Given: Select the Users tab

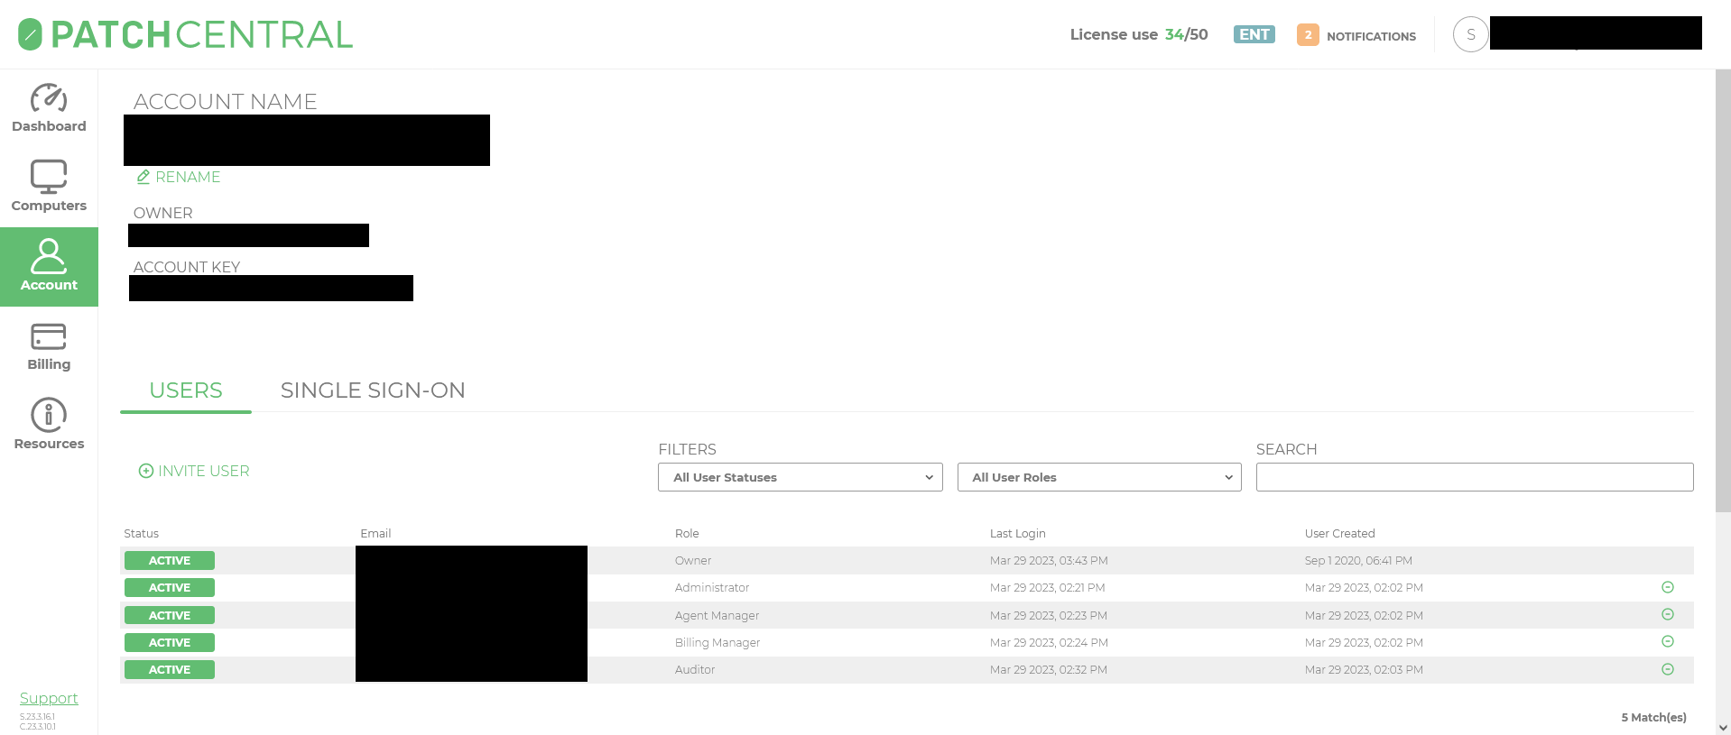Looking at the screenshot, I should pyautogui.click(x=186, y=390).
